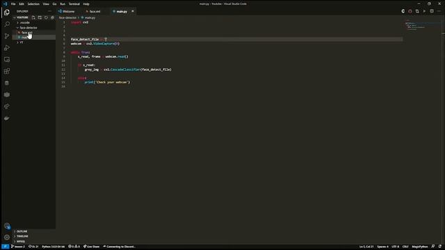
Task: Open the Run menu
Action: (x=63, y=4)
